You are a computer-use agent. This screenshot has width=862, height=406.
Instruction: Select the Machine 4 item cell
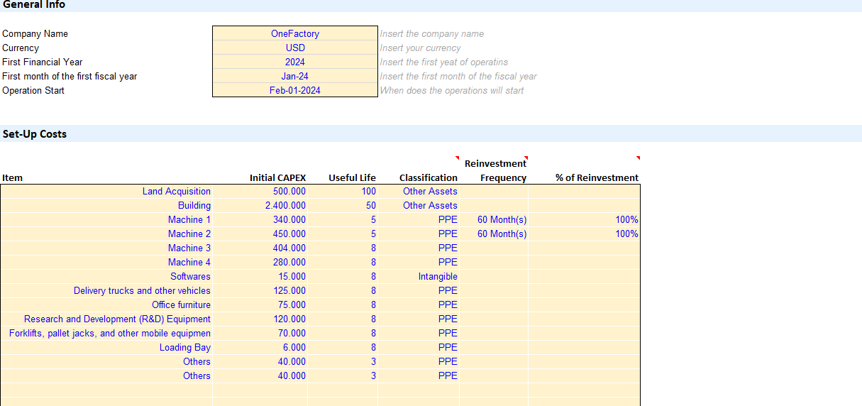tap(106, 262)
